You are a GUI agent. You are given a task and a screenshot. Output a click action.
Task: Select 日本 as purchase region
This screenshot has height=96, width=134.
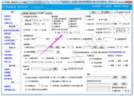pyautogui.click(x=116, y=66)
